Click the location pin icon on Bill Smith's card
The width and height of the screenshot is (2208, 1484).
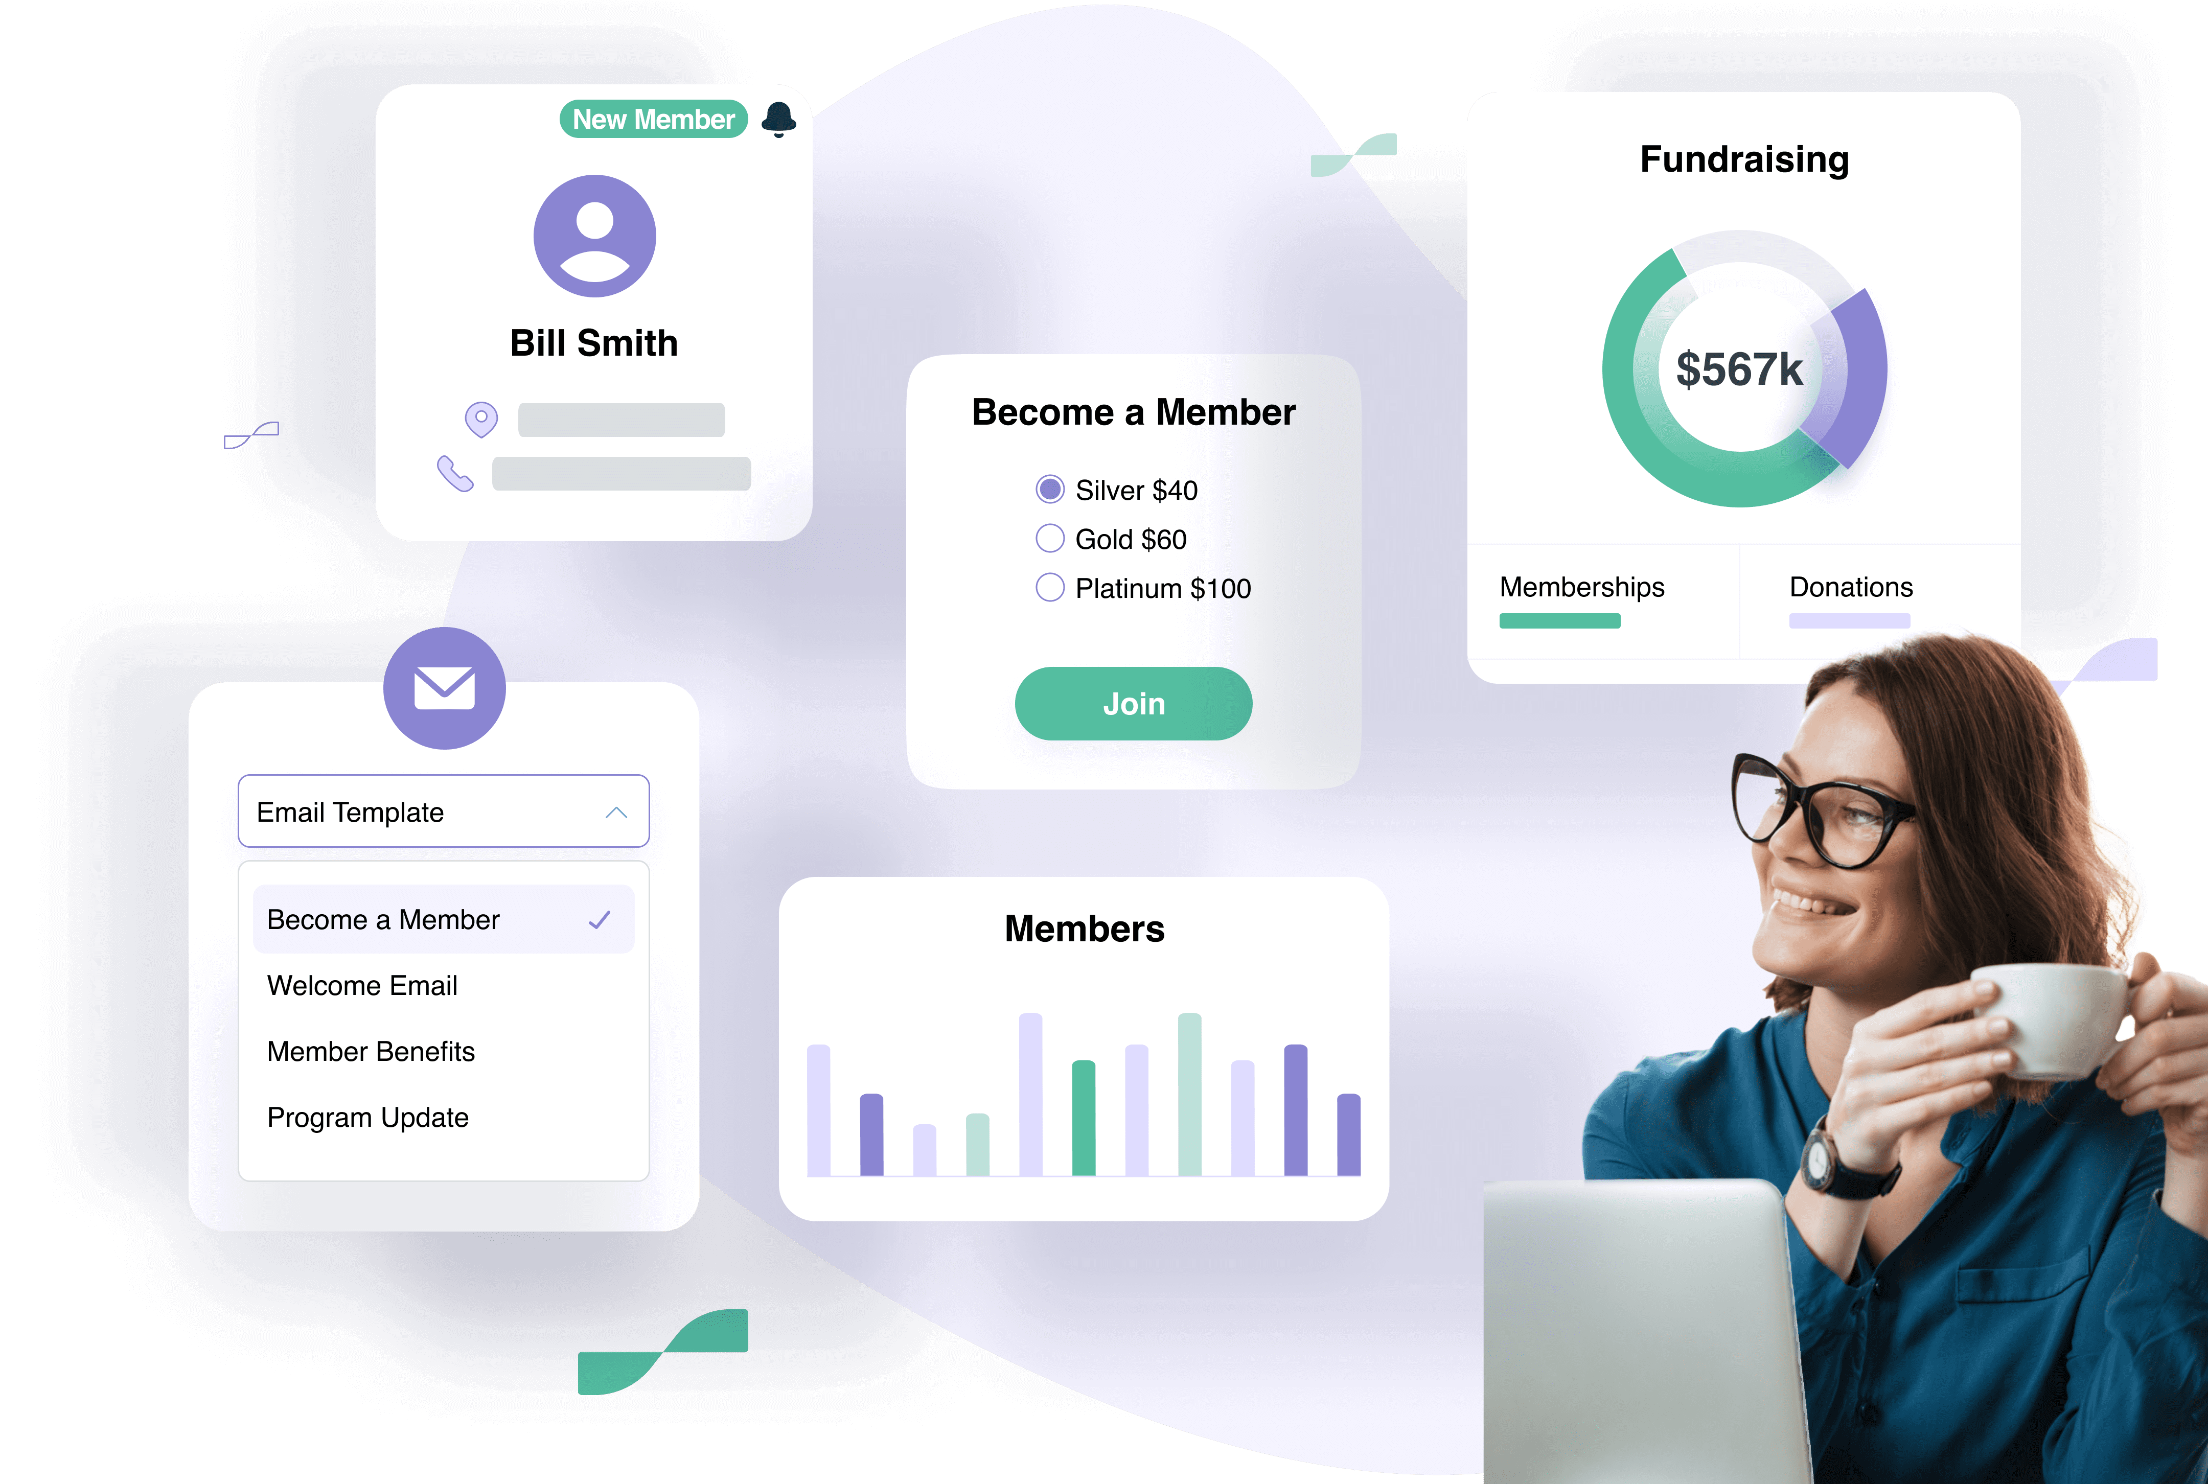click(x=482, y=419)
